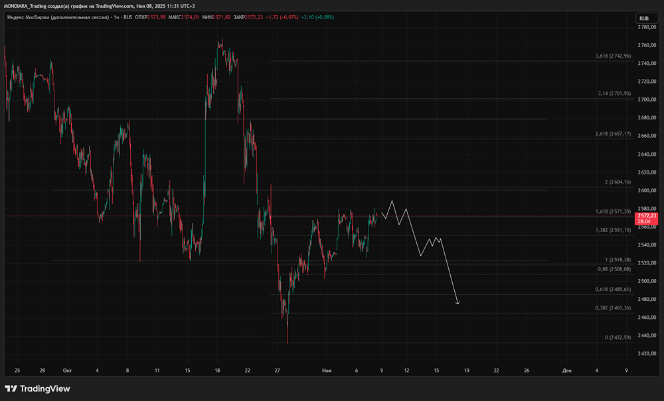Click the Fibonacci label 1,382 (2 551,15)
Viewport: 664px width, 401px height.
pyautogui.click(x=613, y=230)
